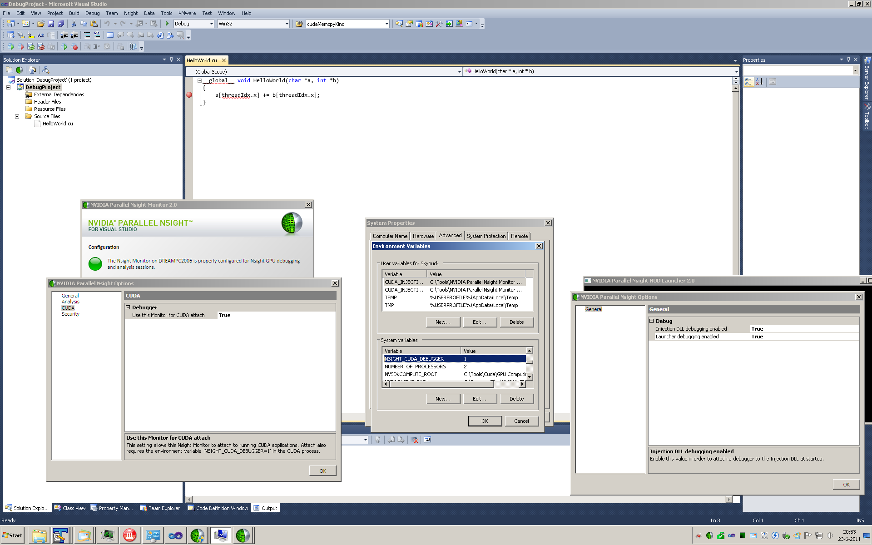Open the Nsight menu
872x545 pixels.
(130, 13)
